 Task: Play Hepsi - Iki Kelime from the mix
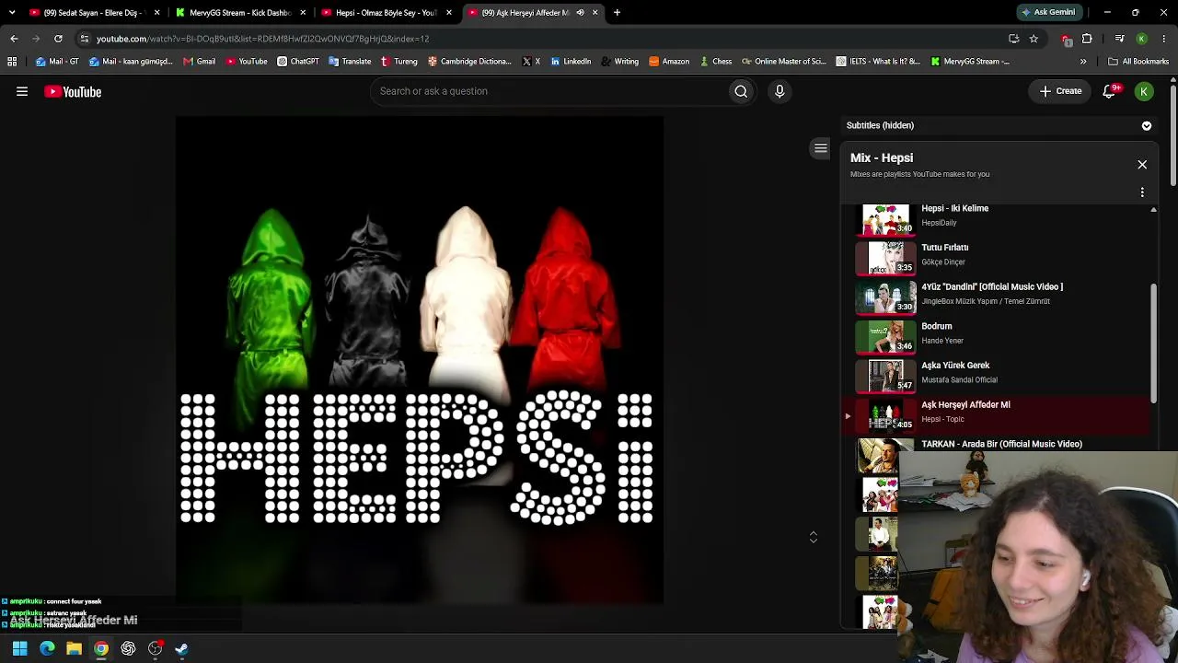pos(999,215)
